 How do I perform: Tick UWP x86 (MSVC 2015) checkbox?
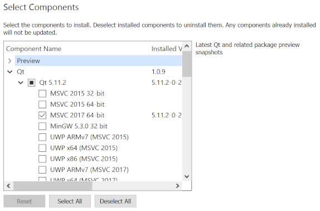[42, 159]
